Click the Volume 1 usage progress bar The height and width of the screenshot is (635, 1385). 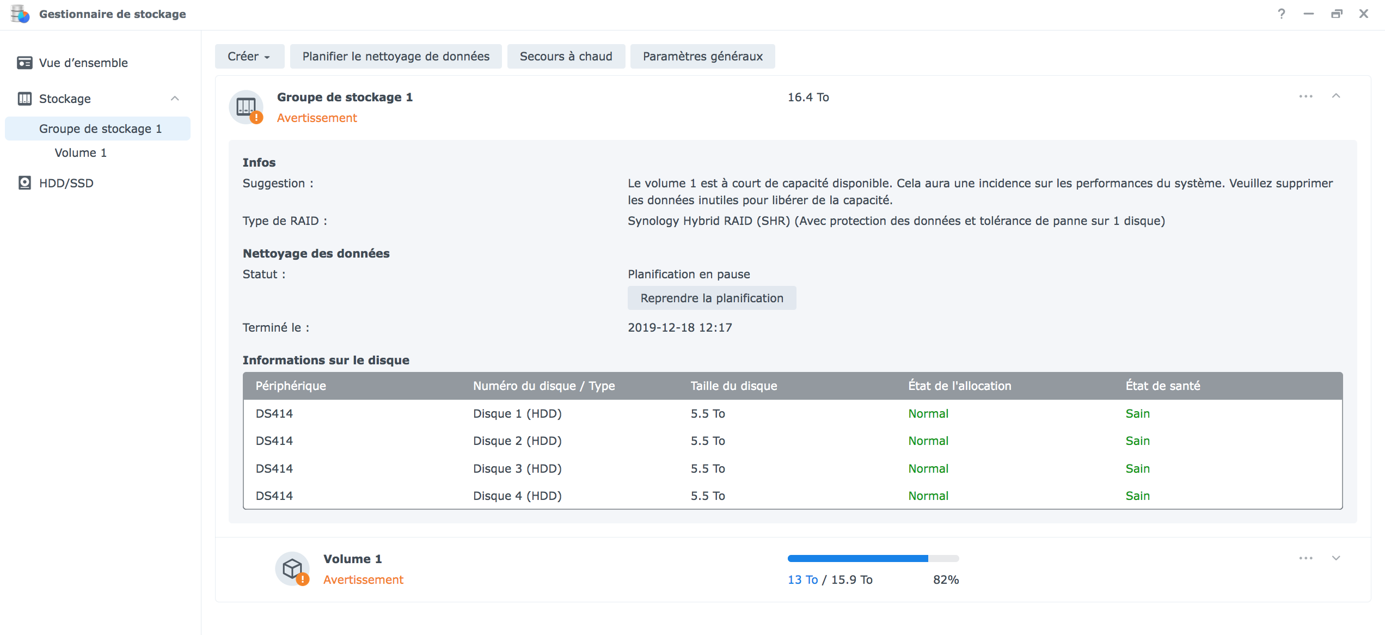(873, 559)
